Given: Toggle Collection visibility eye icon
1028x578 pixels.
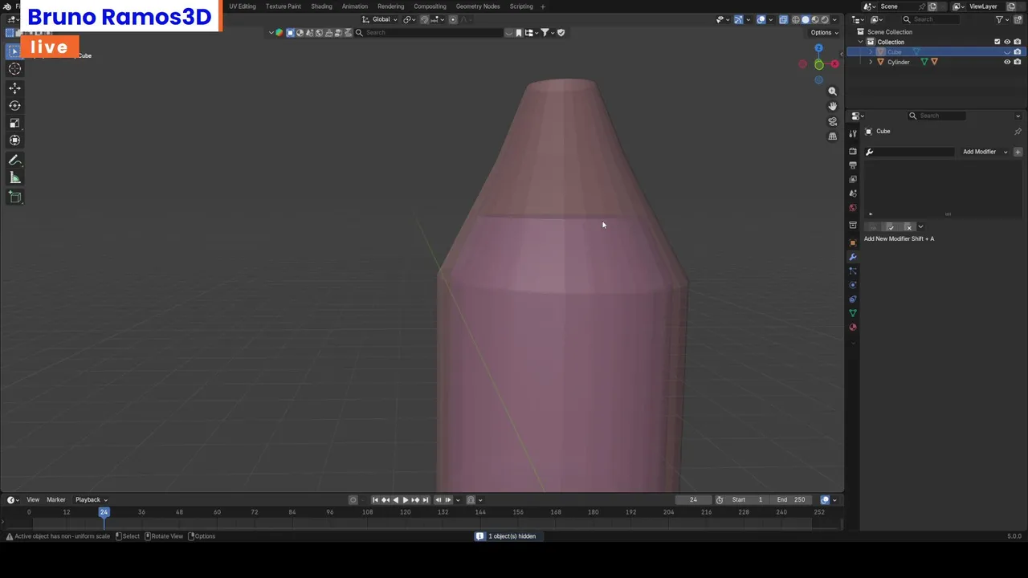Looking at the screenshot, I should point(1007,42).
